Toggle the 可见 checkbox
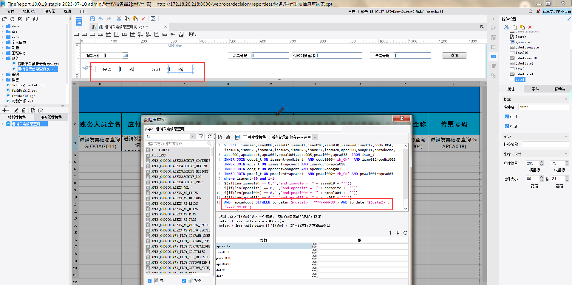Screen dimensions: 572x285 (507, 126)
